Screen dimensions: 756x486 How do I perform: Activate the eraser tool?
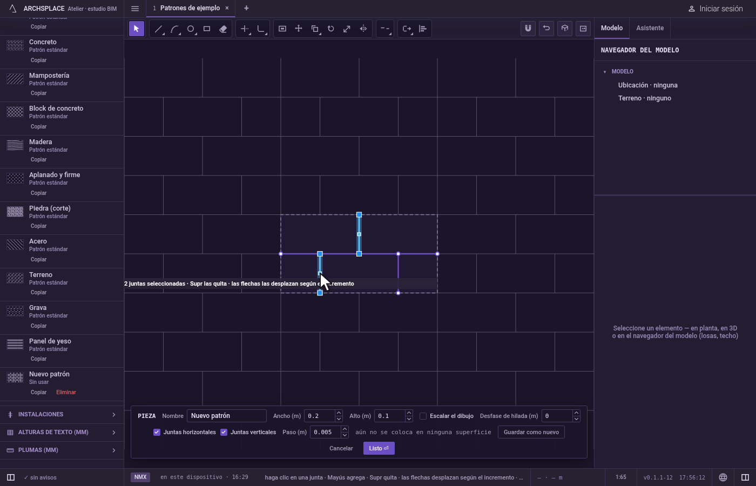223,29
